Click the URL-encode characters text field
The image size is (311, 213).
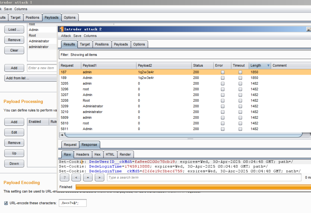pos(73,203)
